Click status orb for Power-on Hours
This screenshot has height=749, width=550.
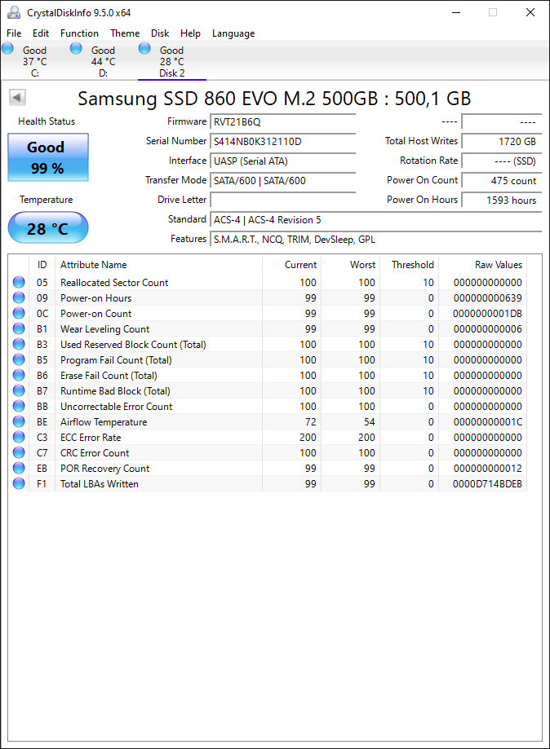19,297
